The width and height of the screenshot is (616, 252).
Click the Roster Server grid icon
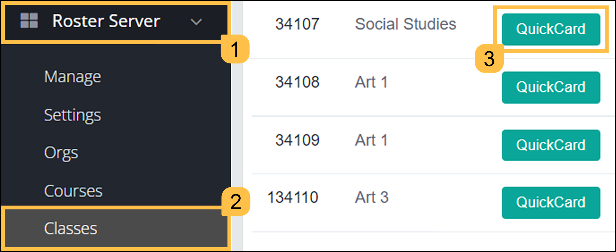click(29, 21)
